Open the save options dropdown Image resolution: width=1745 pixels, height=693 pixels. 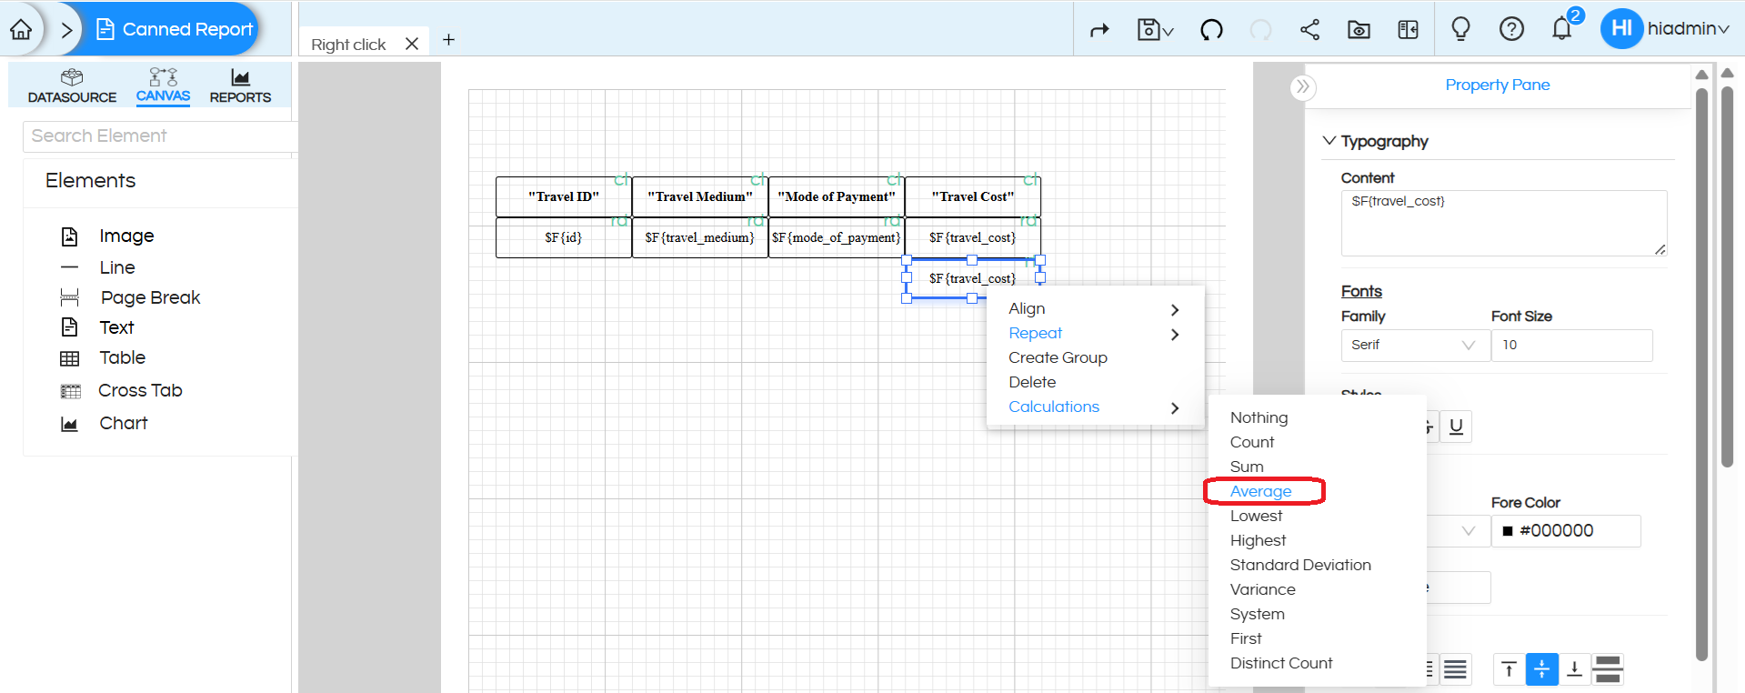[x=1155, y=30]
